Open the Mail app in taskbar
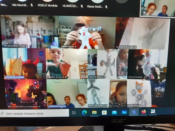 114,112
